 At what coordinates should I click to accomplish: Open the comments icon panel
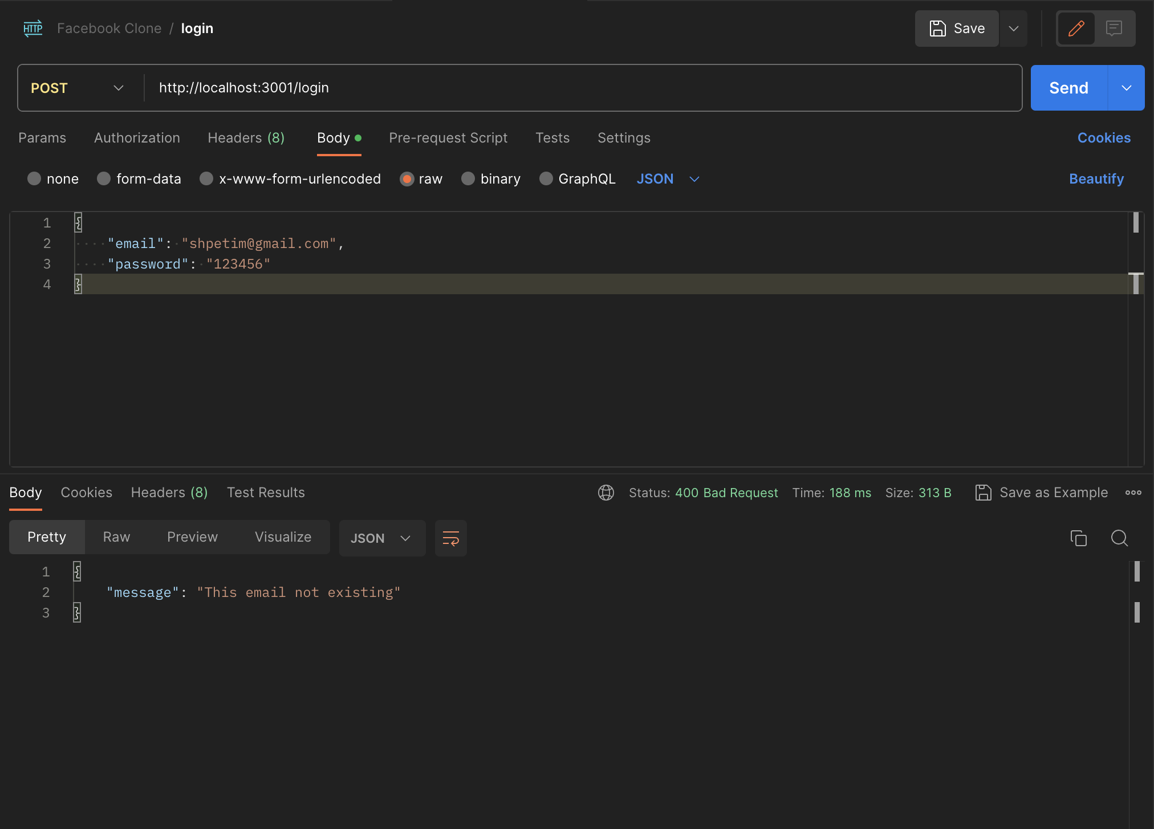(1114, 29)
